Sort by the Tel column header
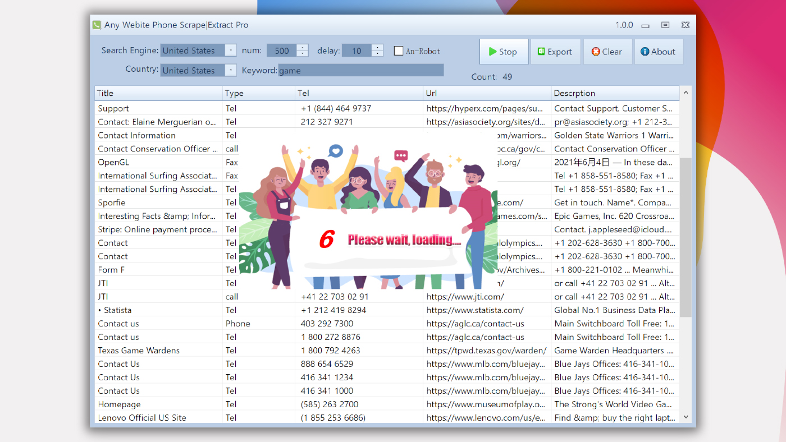 point(359,93)
